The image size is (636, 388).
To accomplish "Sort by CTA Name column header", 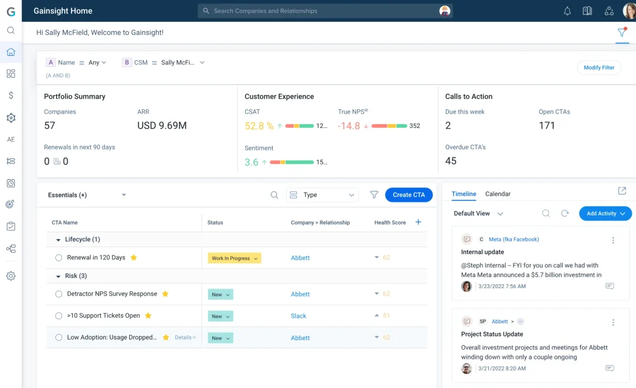I will tap(65, 222).
